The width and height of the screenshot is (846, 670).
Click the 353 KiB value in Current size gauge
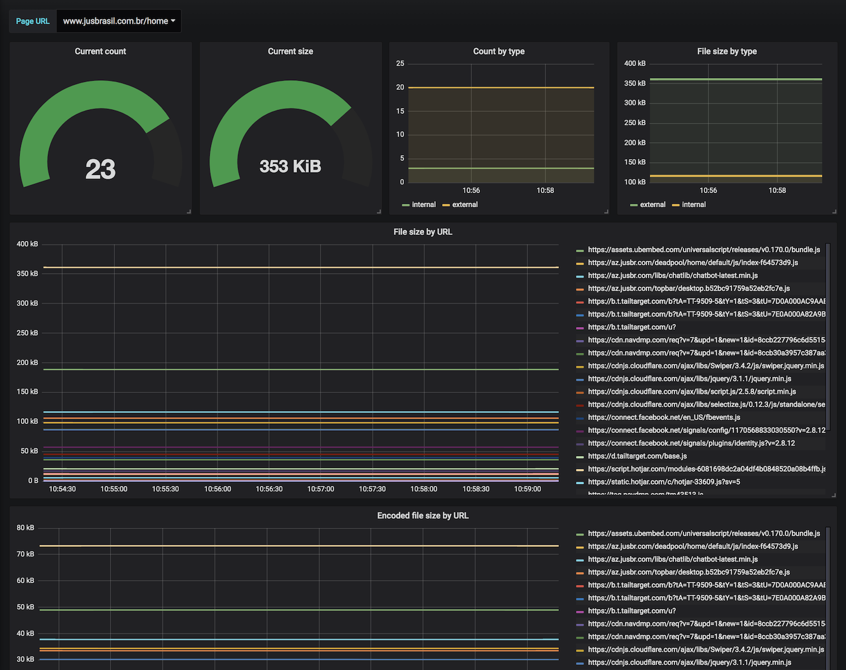point(290,167)
